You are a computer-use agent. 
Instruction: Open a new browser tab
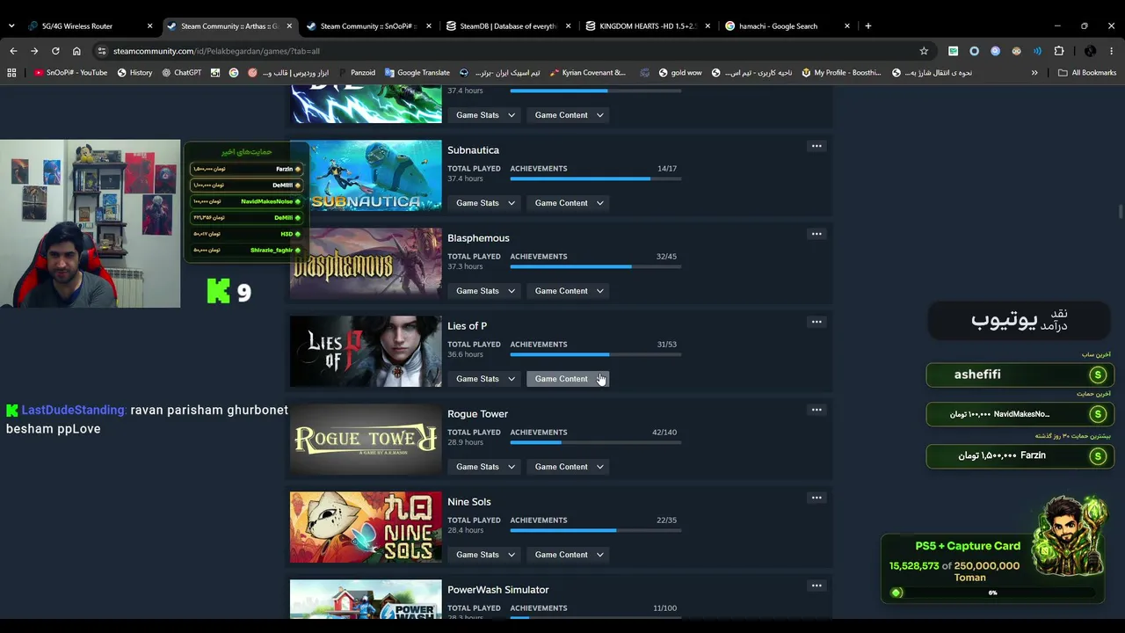[x=867, y=26]
